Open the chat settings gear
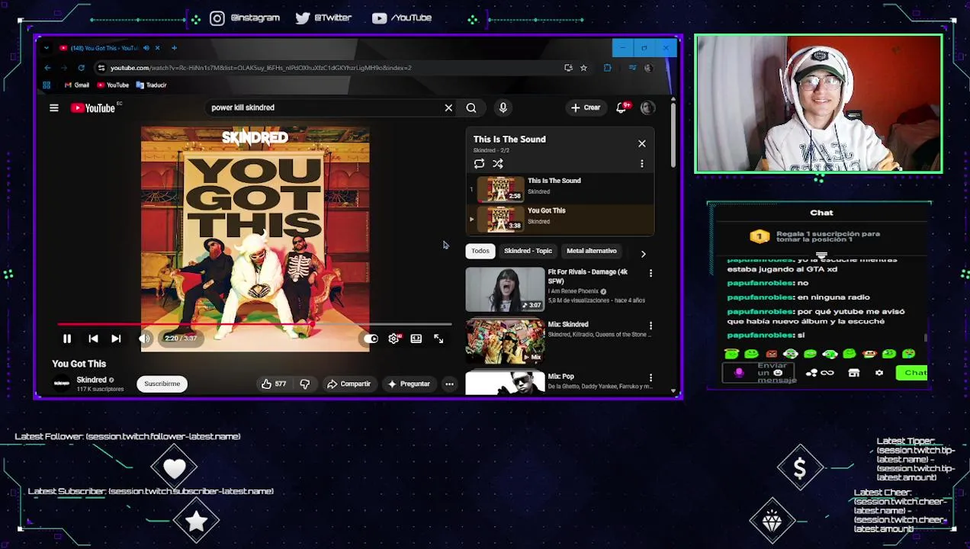The height and width of the screenshot is (549, 970). 879,373
